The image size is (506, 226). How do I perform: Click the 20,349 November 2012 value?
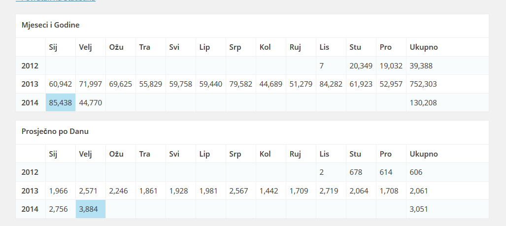[361, 65]
